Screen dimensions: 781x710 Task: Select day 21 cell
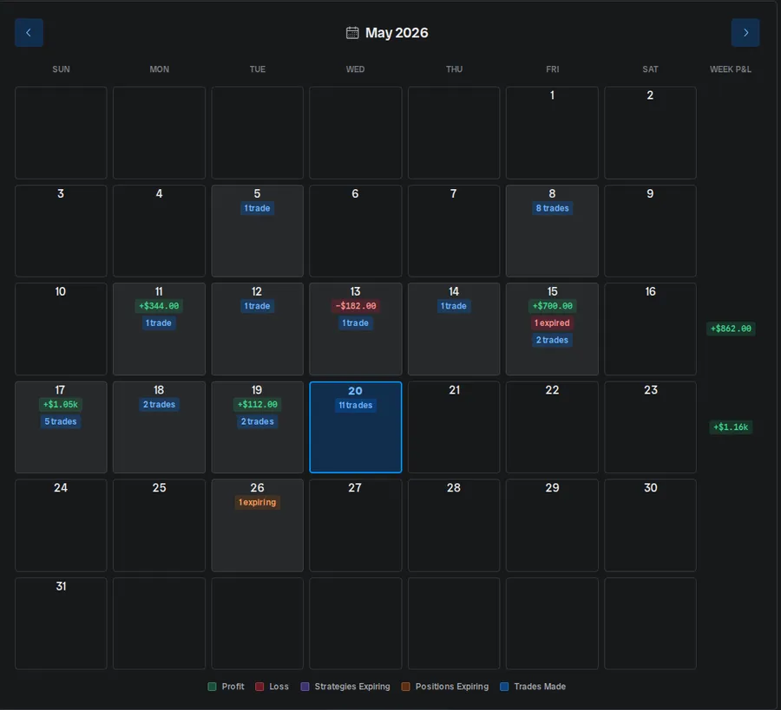pyautogui.click(x=454, y=427)
